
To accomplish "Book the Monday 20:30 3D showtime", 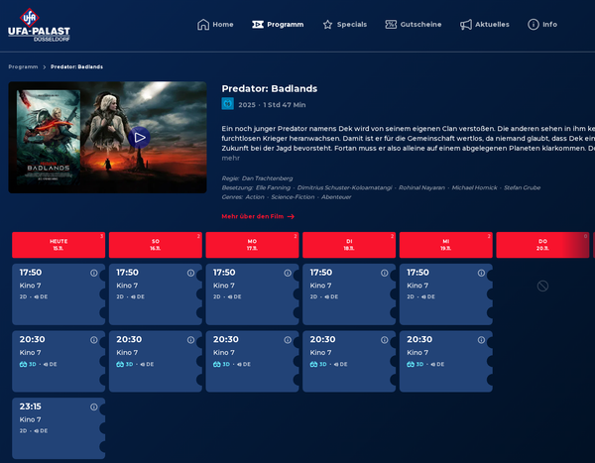I will [251, 352].
